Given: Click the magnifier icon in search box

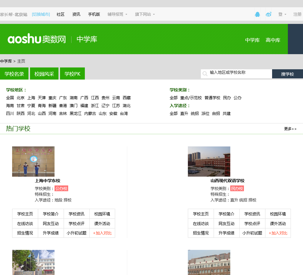Looking at the screenshot, I should 205,74.
